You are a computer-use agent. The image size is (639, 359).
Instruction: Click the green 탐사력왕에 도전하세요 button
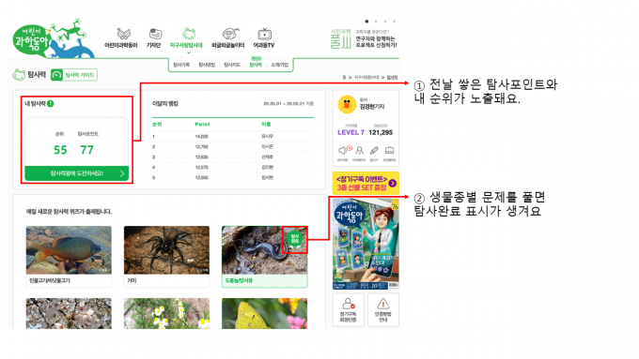click(x=77, y=173)
